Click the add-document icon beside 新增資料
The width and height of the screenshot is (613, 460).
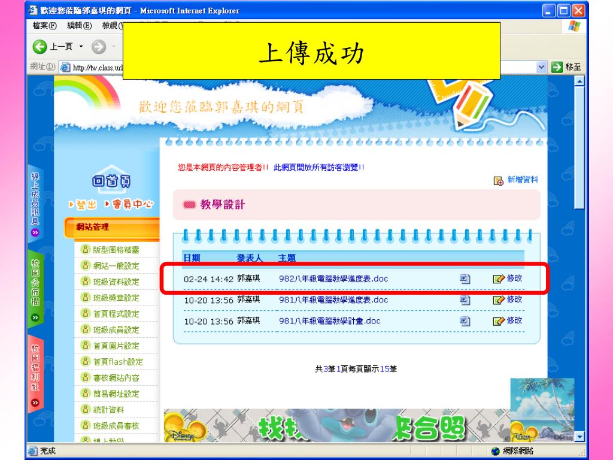(x=498, y=181)
